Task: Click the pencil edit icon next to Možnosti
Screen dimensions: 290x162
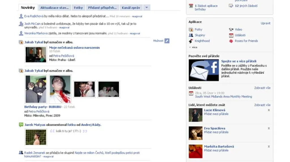Action: [167, 41]
